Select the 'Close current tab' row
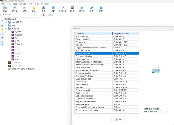 point(106,39)
